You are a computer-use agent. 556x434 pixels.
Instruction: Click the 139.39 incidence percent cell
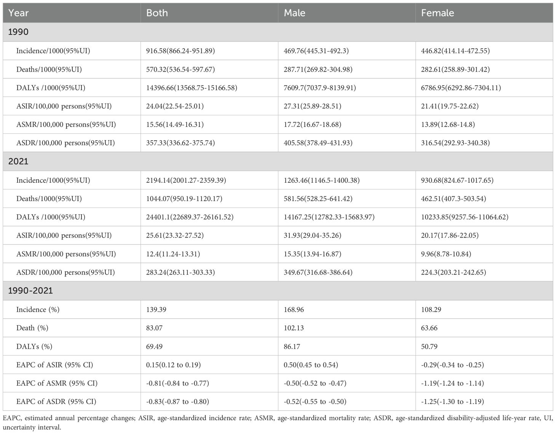156,310
